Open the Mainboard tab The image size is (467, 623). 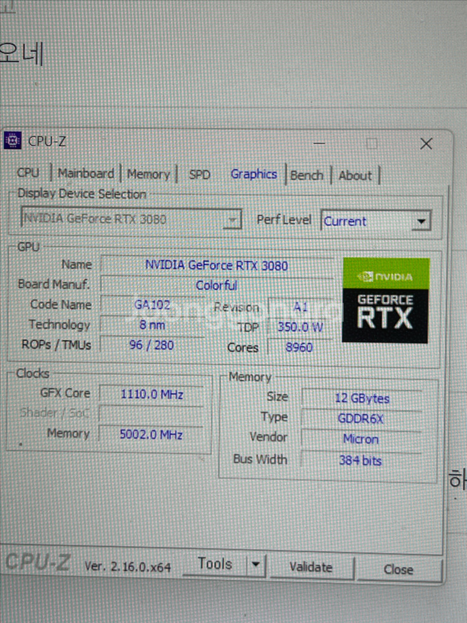(x=85, y=174)
